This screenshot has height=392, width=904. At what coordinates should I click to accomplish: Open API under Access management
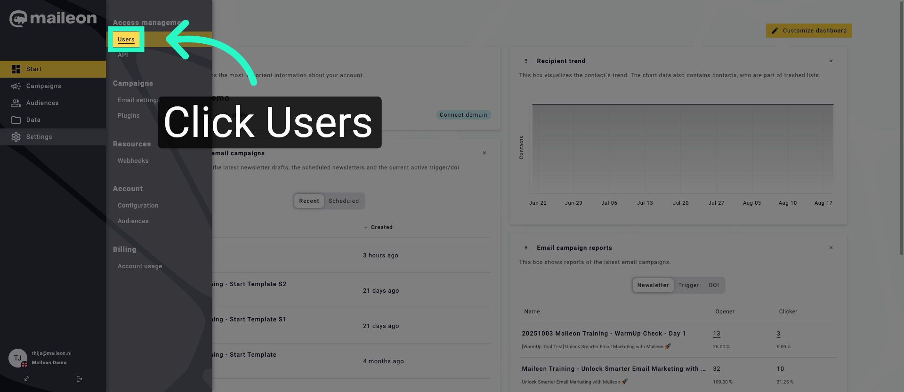click(x=123, y=55)
